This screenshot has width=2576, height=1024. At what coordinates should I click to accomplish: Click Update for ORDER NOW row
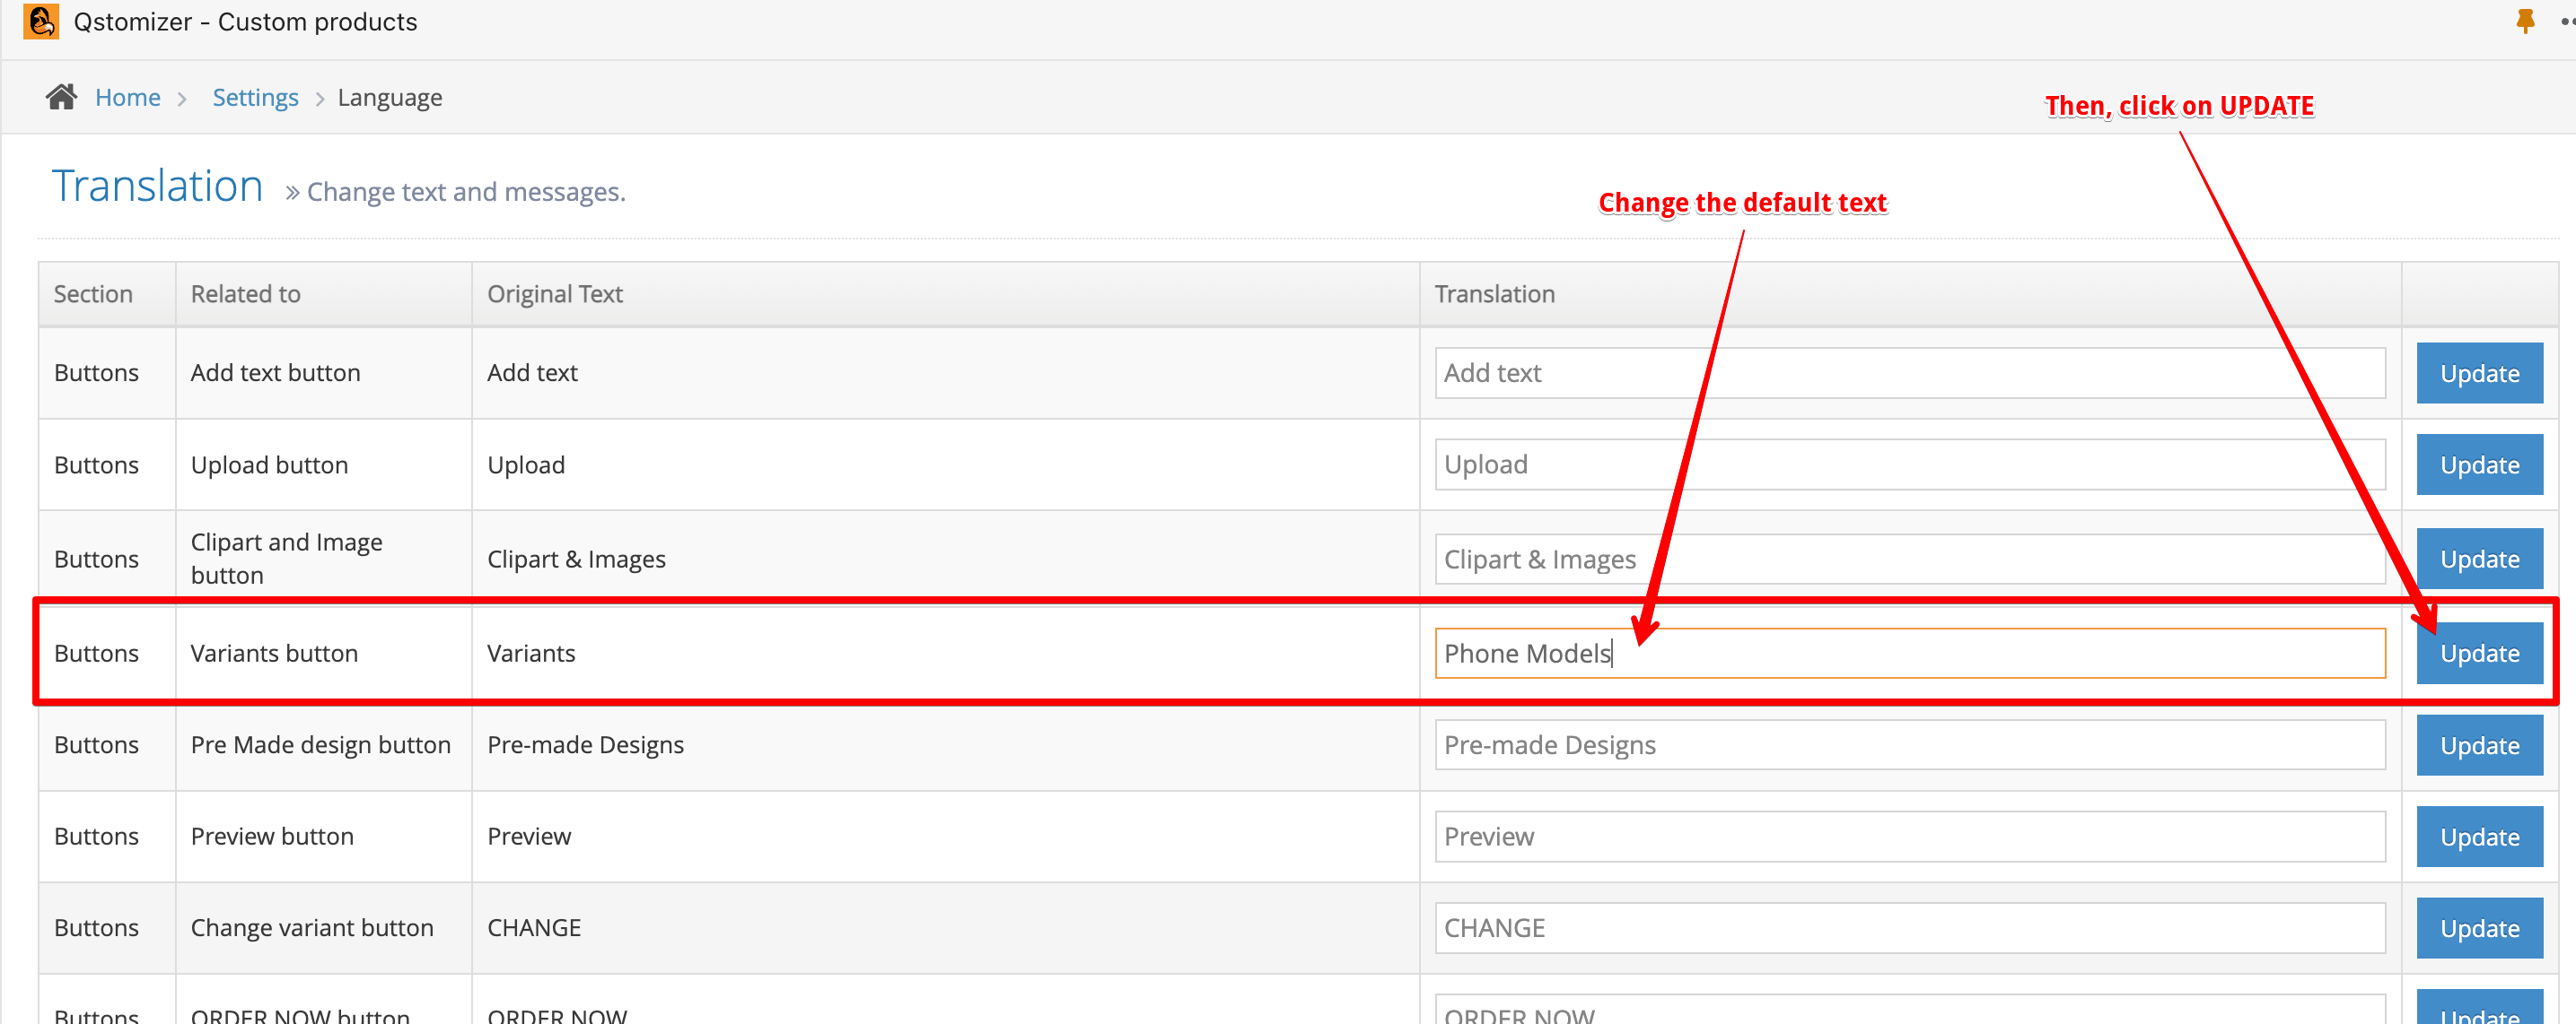click(x=2479, y=1009)
